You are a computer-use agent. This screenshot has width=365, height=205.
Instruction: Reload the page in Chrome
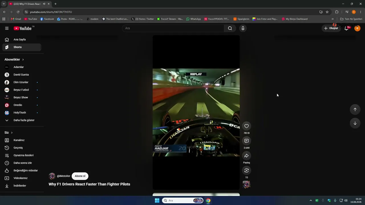point(18,12)
